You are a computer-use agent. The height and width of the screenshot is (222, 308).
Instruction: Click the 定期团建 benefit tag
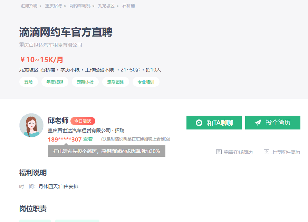coord(115,82)
